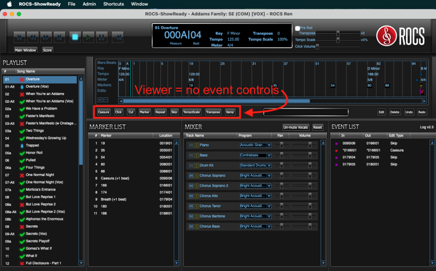Mute the Bass track
Image resolution: width=436 pixels, height=271 pixels.
191,155
